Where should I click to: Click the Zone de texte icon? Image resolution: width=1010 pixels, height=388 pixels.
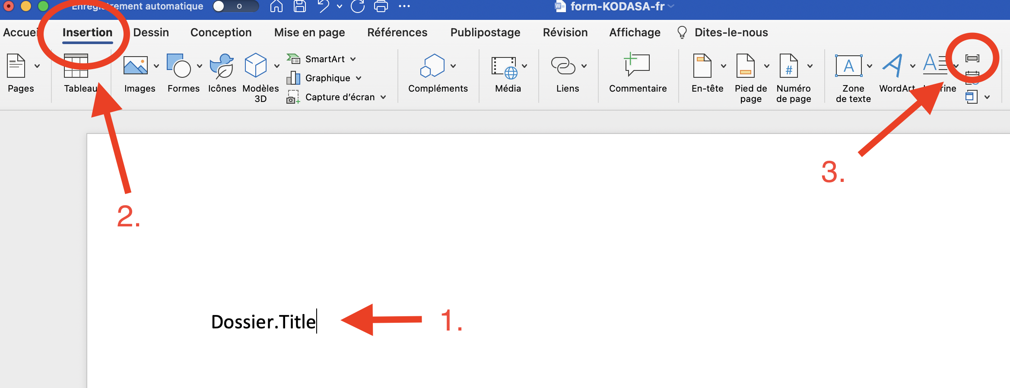pos(848,66)
